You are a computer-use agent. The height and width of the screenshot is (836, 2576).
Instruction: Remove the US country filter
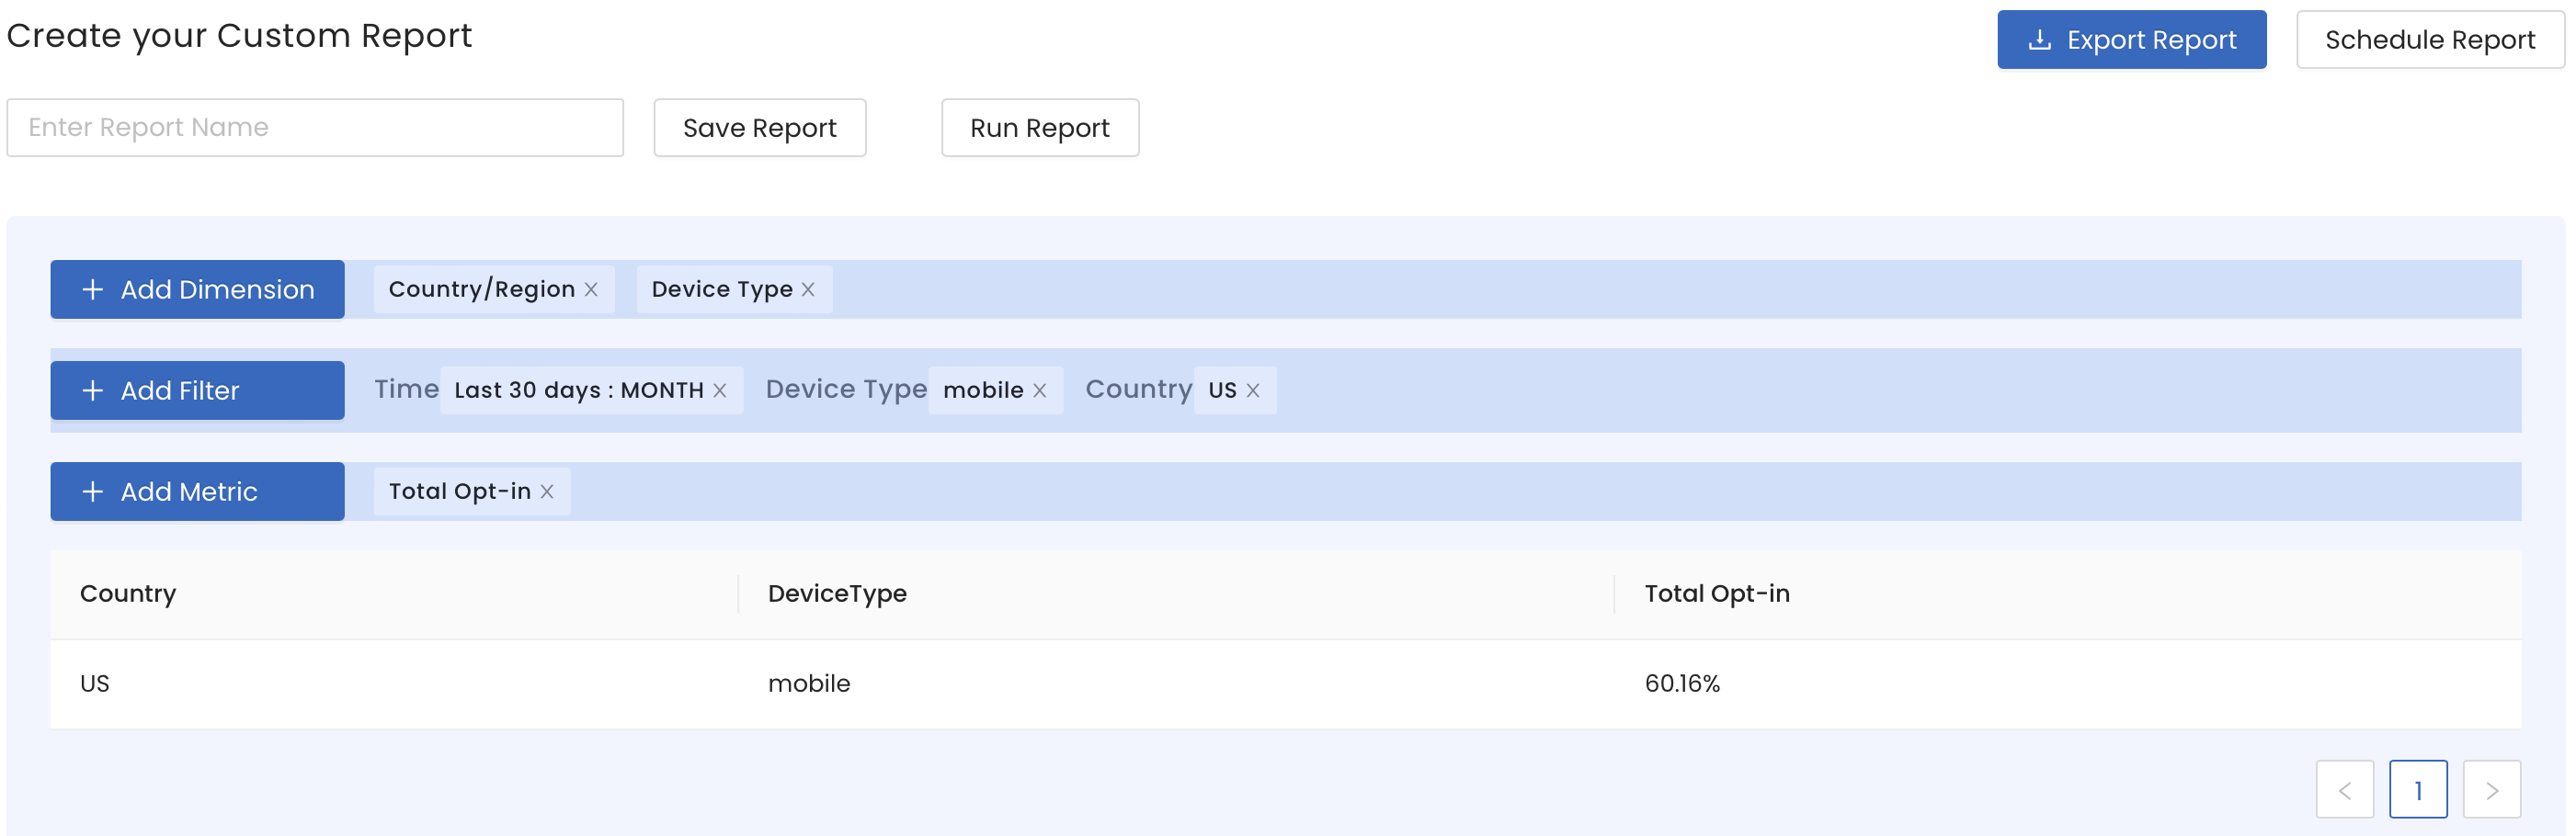click(x=1253, y=390)
